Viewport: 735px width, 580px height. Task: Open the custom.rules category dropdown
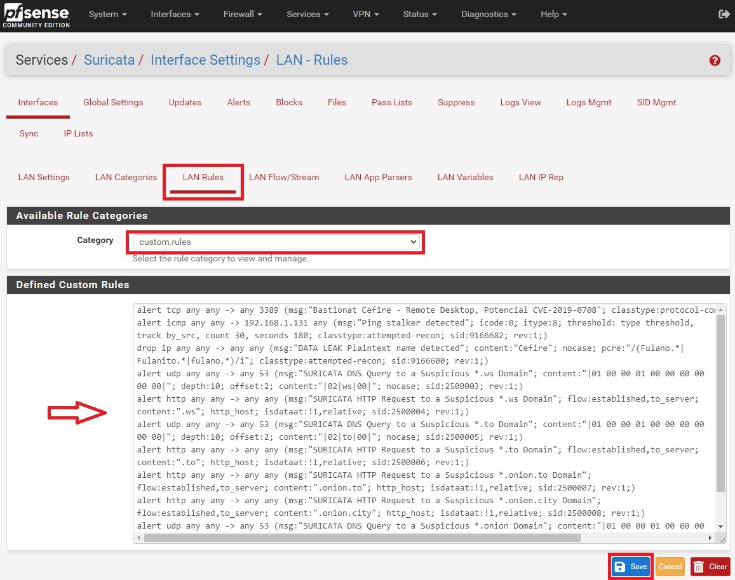276,242
